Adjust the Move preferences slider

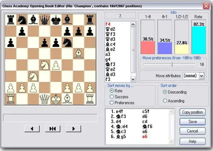point(172,64)
